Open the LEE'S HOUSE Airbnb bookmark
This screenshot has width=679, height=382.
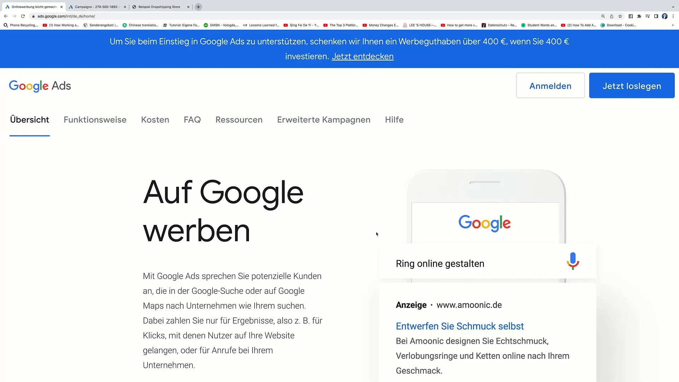pos(420,25)
